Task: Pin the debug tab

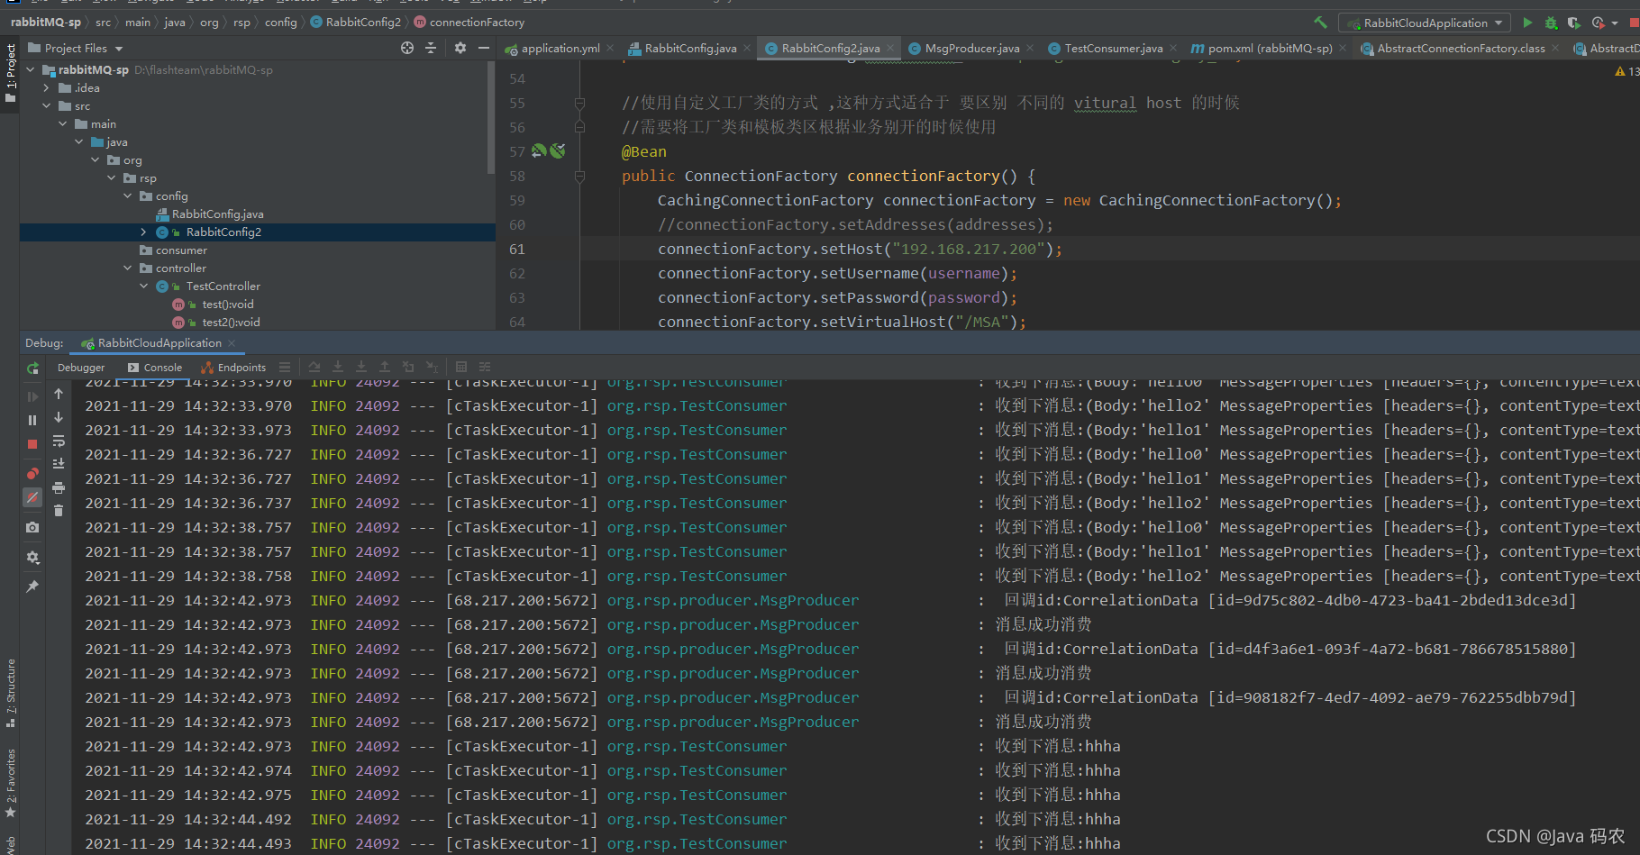Action: [32, 586]
